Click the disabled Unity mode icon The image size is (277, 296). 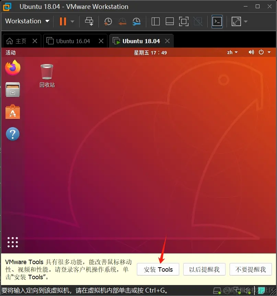(x=198, y=21)
